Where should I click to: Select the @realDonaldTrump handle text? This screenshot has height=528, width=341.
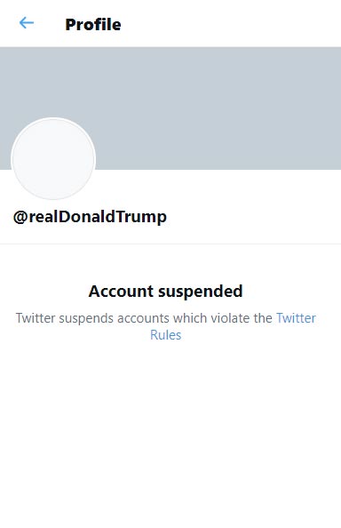pyautogui.click(x=90, y=217)
